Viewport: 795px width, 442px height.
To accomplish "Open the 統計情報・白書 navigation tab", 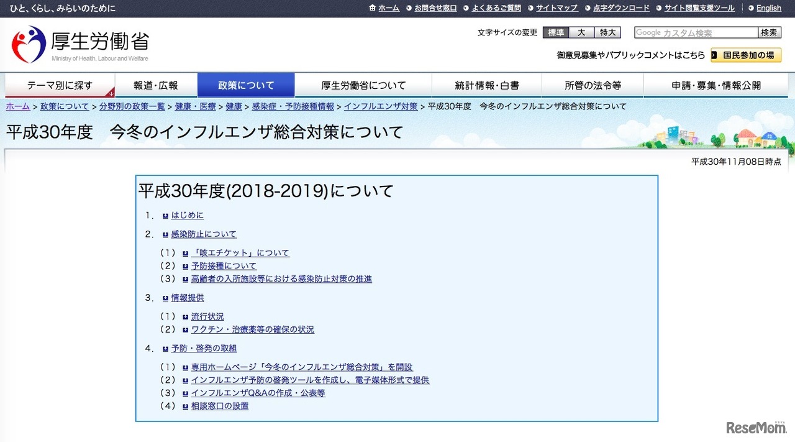I will [x=486, y=86].
